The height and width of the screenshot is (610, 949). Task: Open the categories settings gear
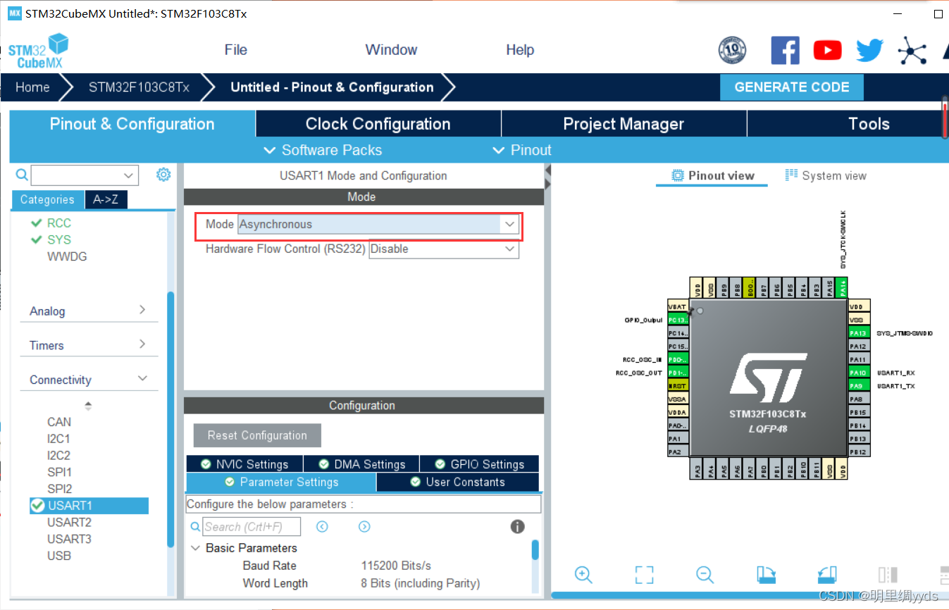point(163,174)
